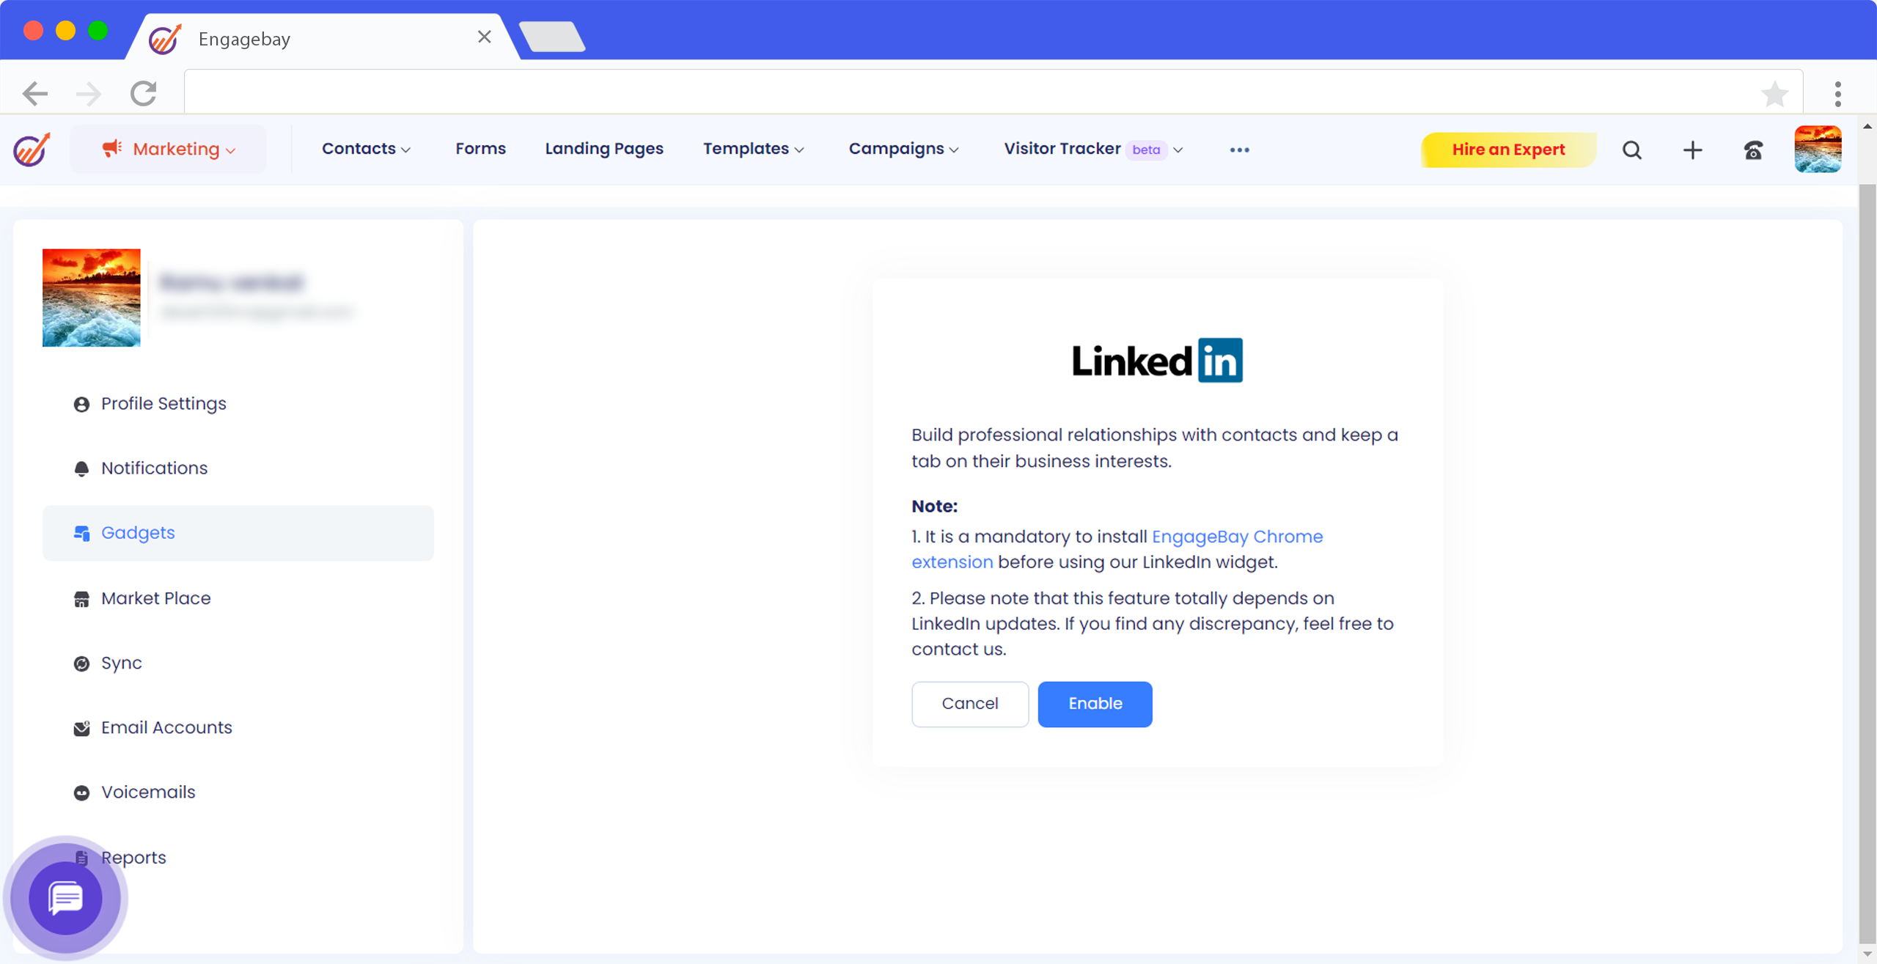1877x964 pixels.
Task: Open the EngageBay Chrome extension link
Action: (1237, 537)
